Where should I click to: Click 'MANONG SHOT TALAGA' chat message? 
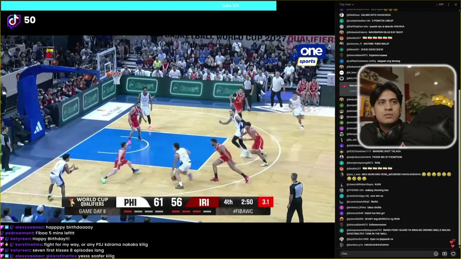(x=386, y=151)
